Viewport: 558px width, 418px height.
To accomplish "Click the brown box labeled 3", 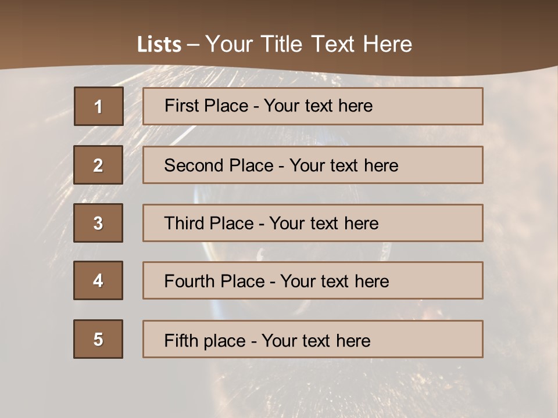I will tap(98, 223).
